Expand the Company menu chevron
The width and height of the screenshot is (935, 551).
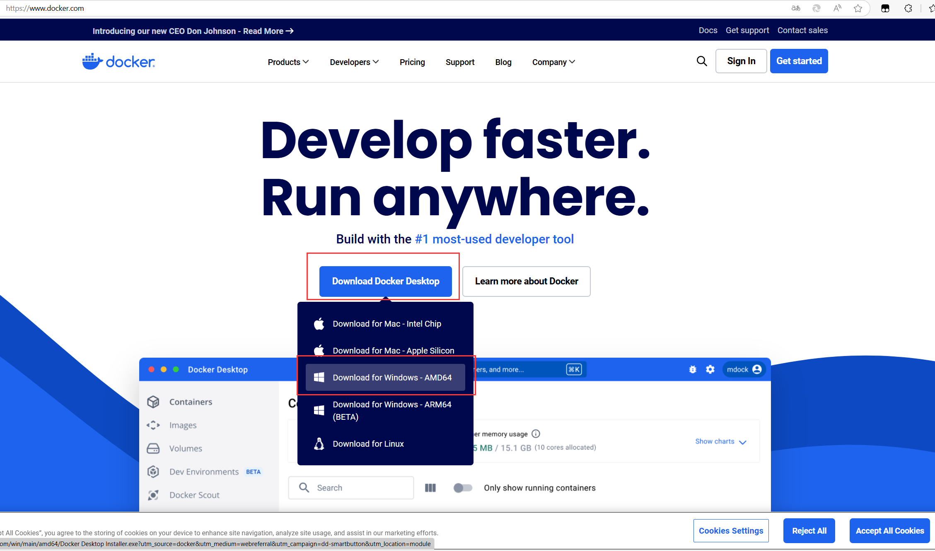pos(572,62)
